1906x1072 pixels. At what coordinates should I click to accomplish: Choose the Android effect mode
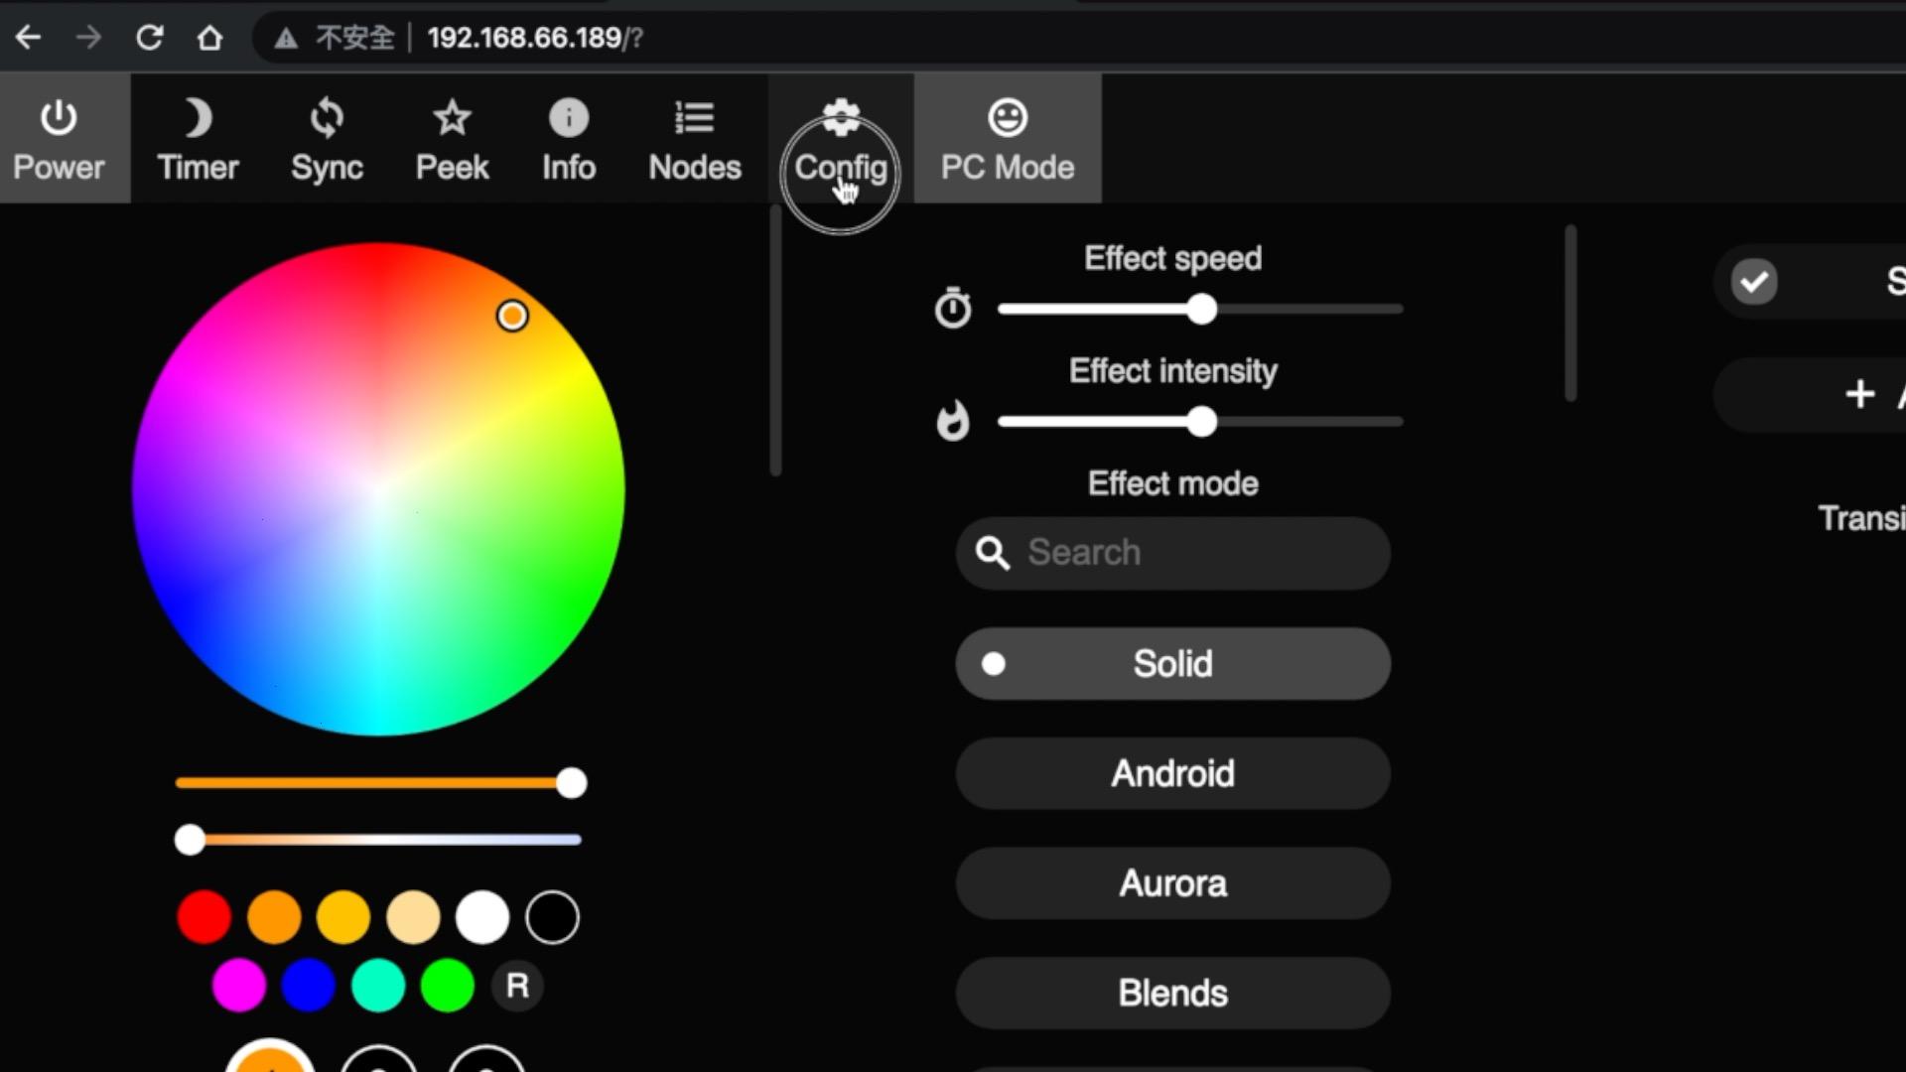pos(1172,773)
